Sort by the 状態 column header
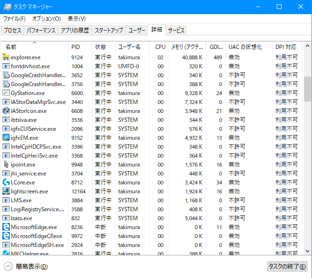 (x=103, y=47)
